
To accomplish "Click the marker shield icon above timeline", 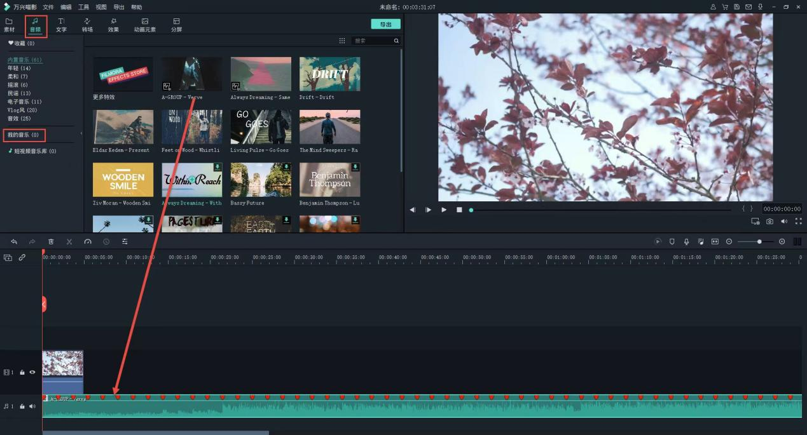I will pyautogui.click(x=672, y=242).
